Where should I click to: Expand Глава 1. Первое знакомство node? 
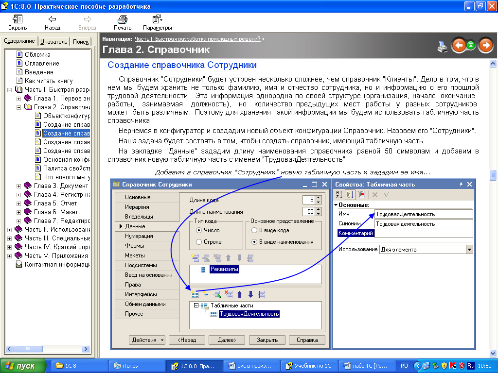[x=19, y=99]
